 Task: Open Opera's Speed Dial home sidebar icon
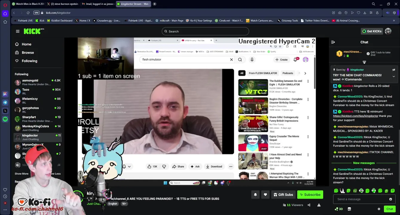click(x=5, y=13)
